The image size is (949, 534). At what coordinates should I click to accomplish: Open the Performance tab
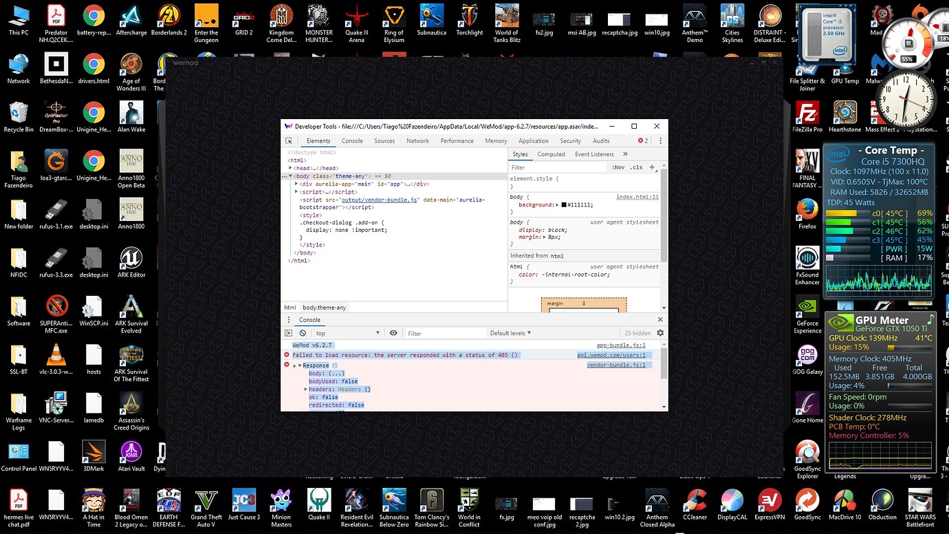[457, 141]
